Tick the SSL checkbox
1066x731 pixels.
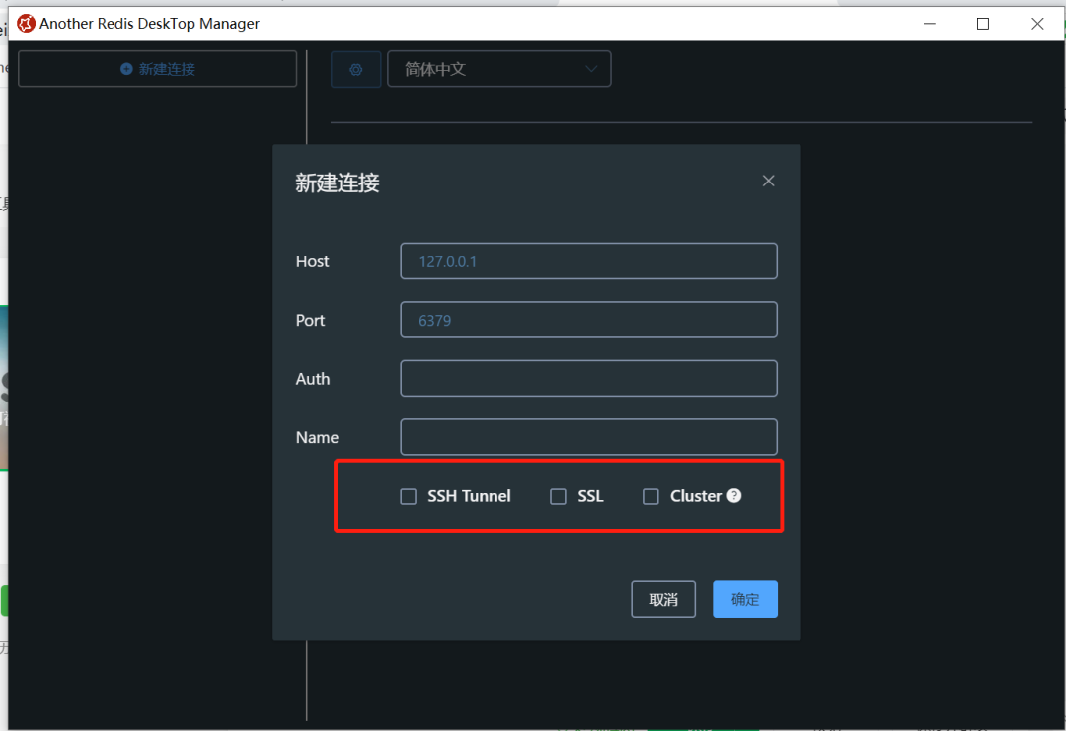558,496
